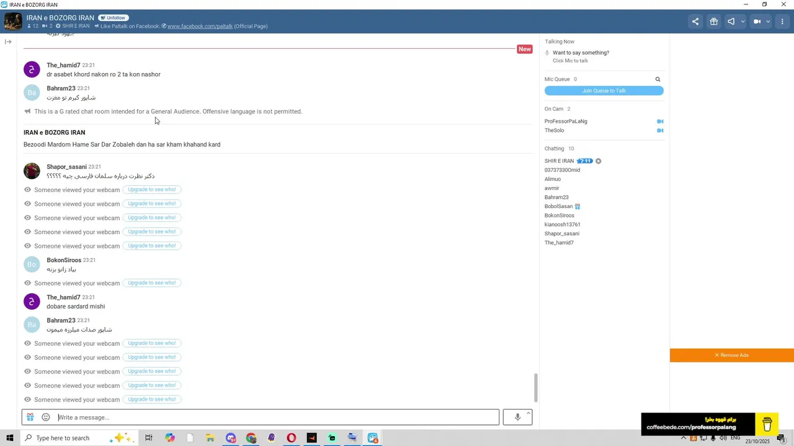The width and height of the screenshot is (794, 446).
Task: Toggle the webcam icon in header
Action: [x=757, y=22]
